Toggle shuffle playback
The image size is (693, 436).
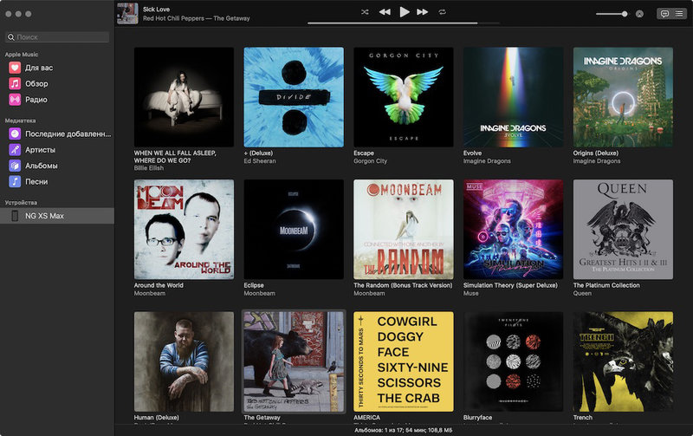point(365,12)
